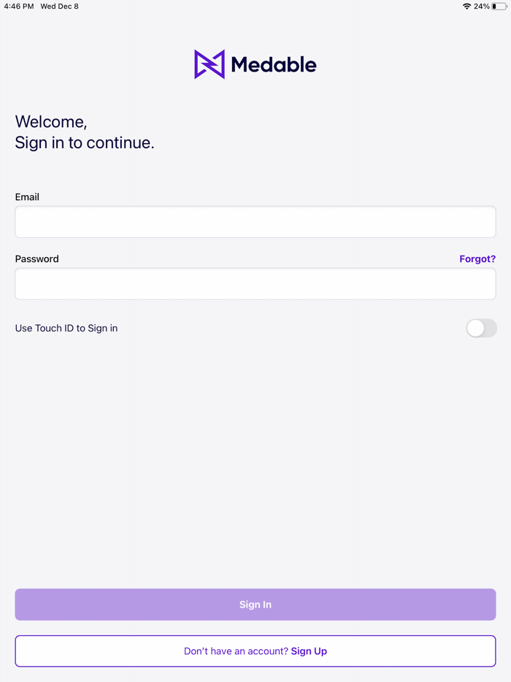Click the battery percentage indicator
The height and width of the screenshot is (682, 511).
482,7
